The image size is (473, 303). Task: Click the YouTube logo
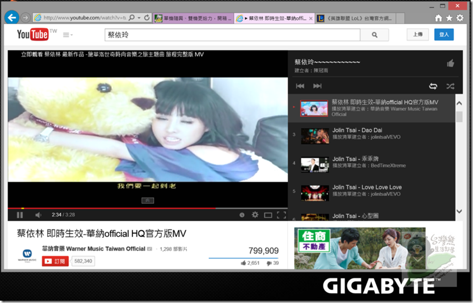32,34
